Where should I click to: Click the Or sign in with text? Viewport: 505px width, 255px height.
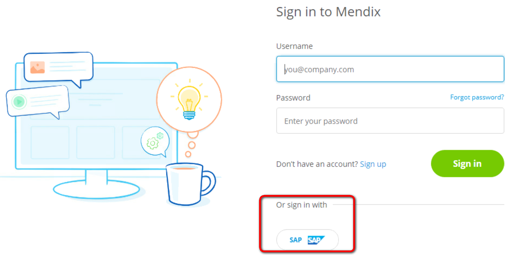(x=302, y=205)
